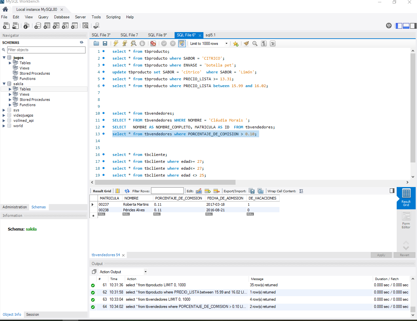Open the Scripting menu

(113, 17)
